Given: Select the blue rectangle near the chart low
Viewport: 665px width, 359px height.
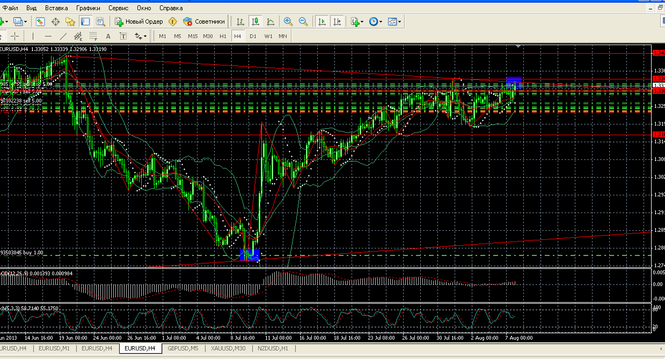Looking at the screenshot, I should point(250,255).
